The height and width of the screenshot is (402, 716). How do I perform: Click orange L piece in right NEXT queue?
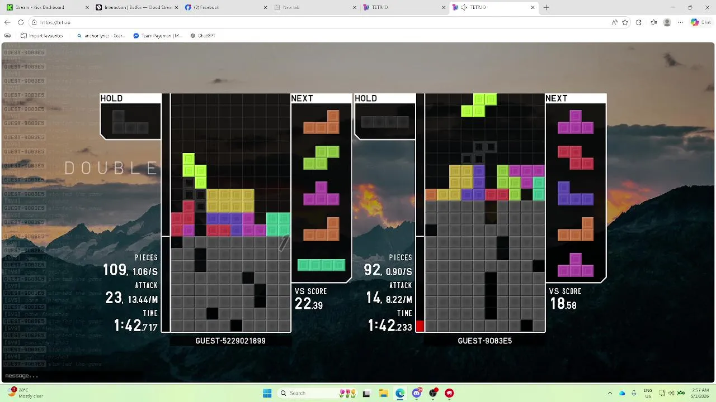(576, 229)
